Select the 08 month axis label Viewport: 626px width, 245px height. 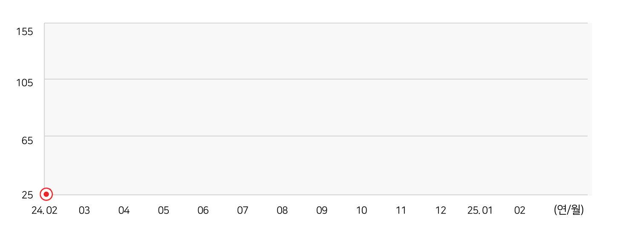pyautogui.click(x=282, y=210)
